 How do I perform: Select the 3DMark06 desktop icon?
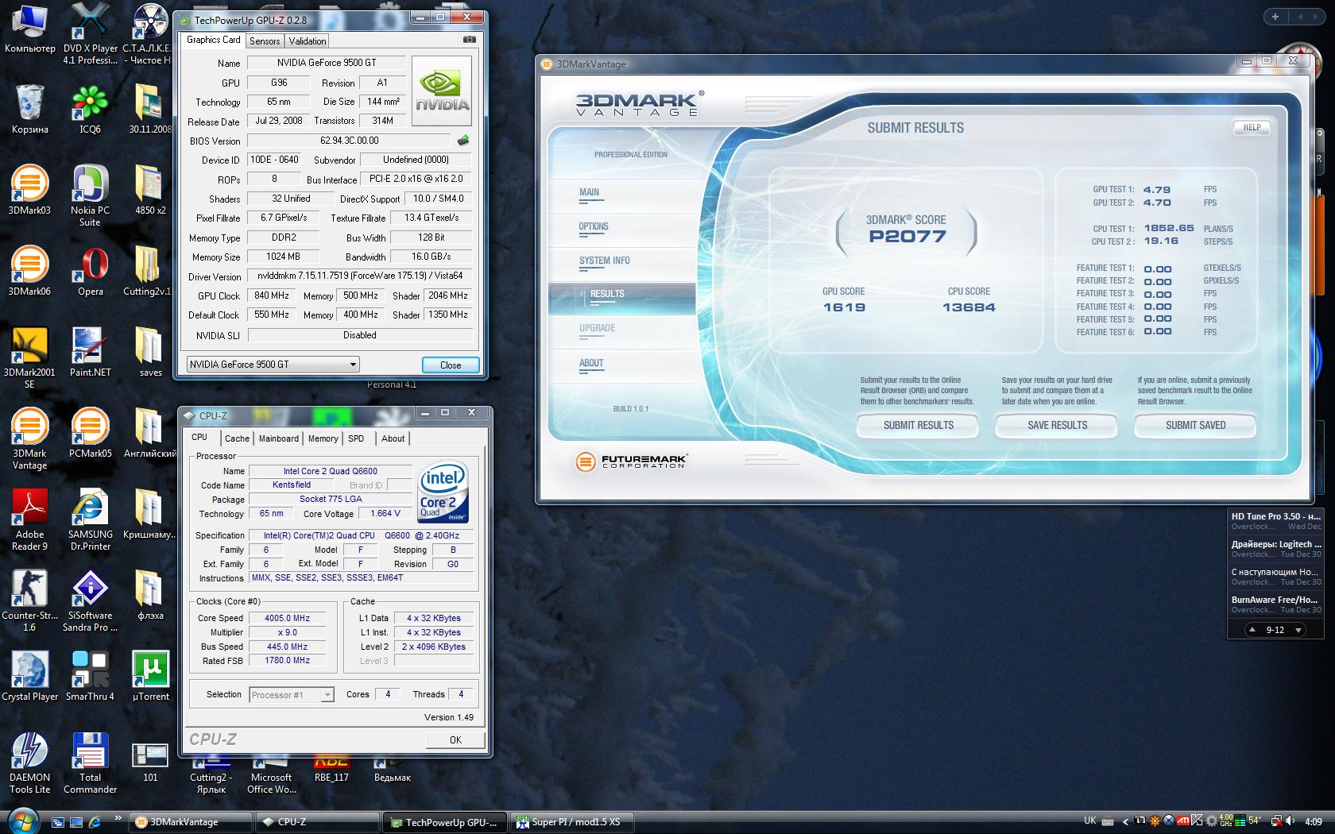click(29, 270)
